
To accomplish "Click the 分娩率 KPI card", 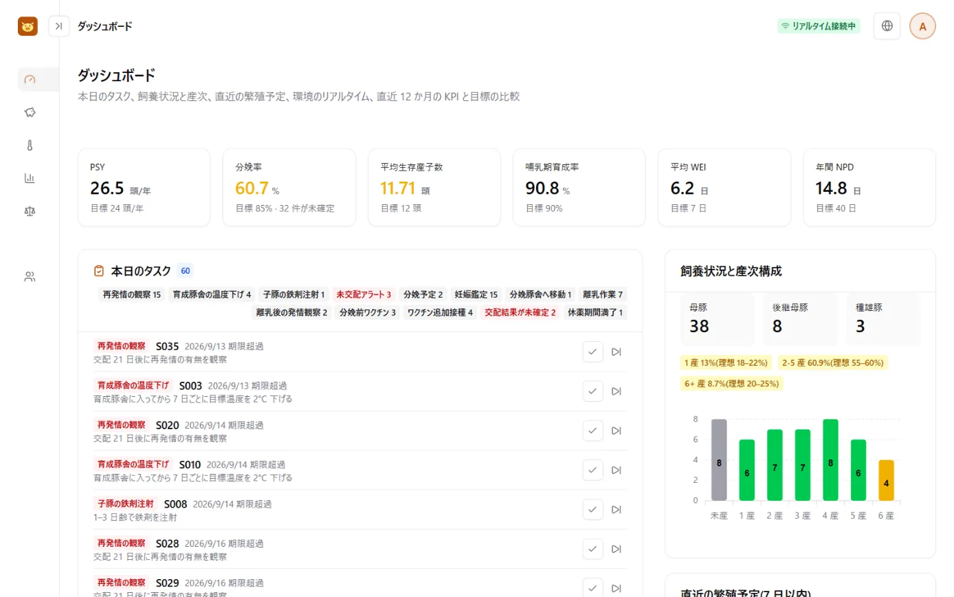I will (289, 187).
